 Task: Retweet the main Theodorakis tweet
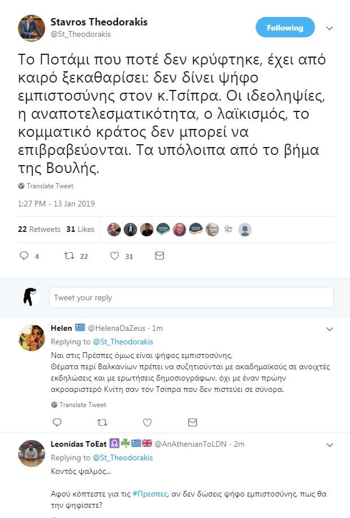(x=69, y=256)
